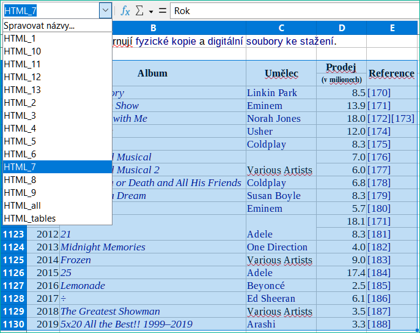Image resolution: width=420 pixels, height=333 pixels.
Task: Click the Arashi cell
Action: pos(281,324)
